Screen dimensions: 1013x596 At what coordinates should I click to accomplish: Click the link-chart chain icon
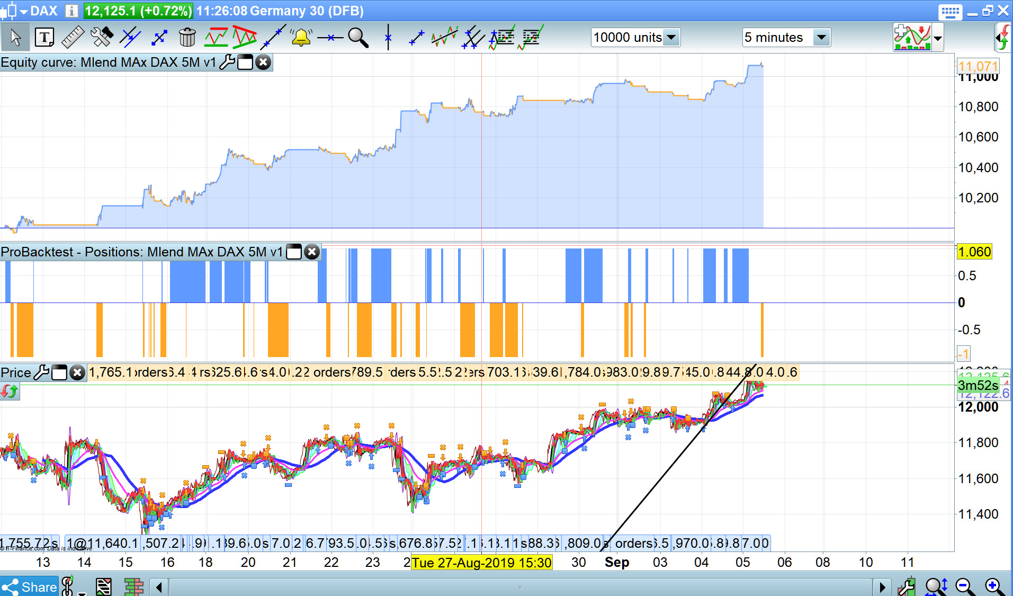tap(68, 586)
